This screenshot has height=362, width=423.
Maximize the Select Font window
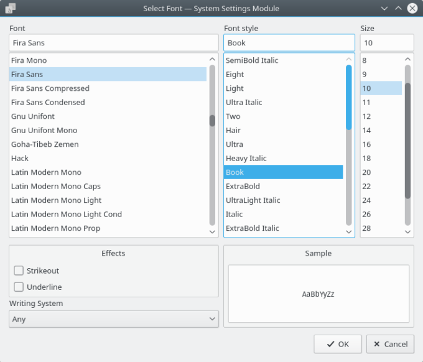[398, 8]
